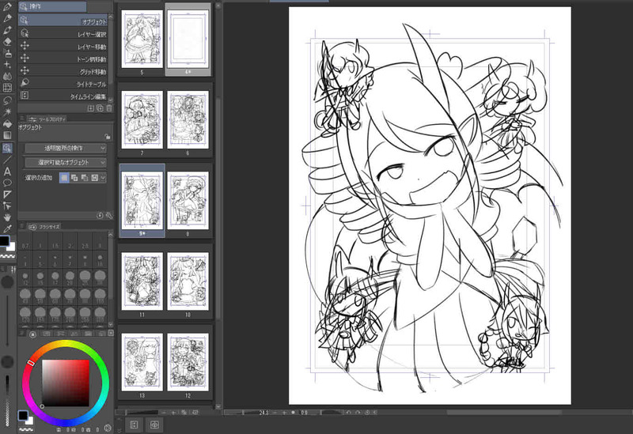Select the Fill bucket tool
This screenshot has width=633, height=434.
(x=7, y=124)
